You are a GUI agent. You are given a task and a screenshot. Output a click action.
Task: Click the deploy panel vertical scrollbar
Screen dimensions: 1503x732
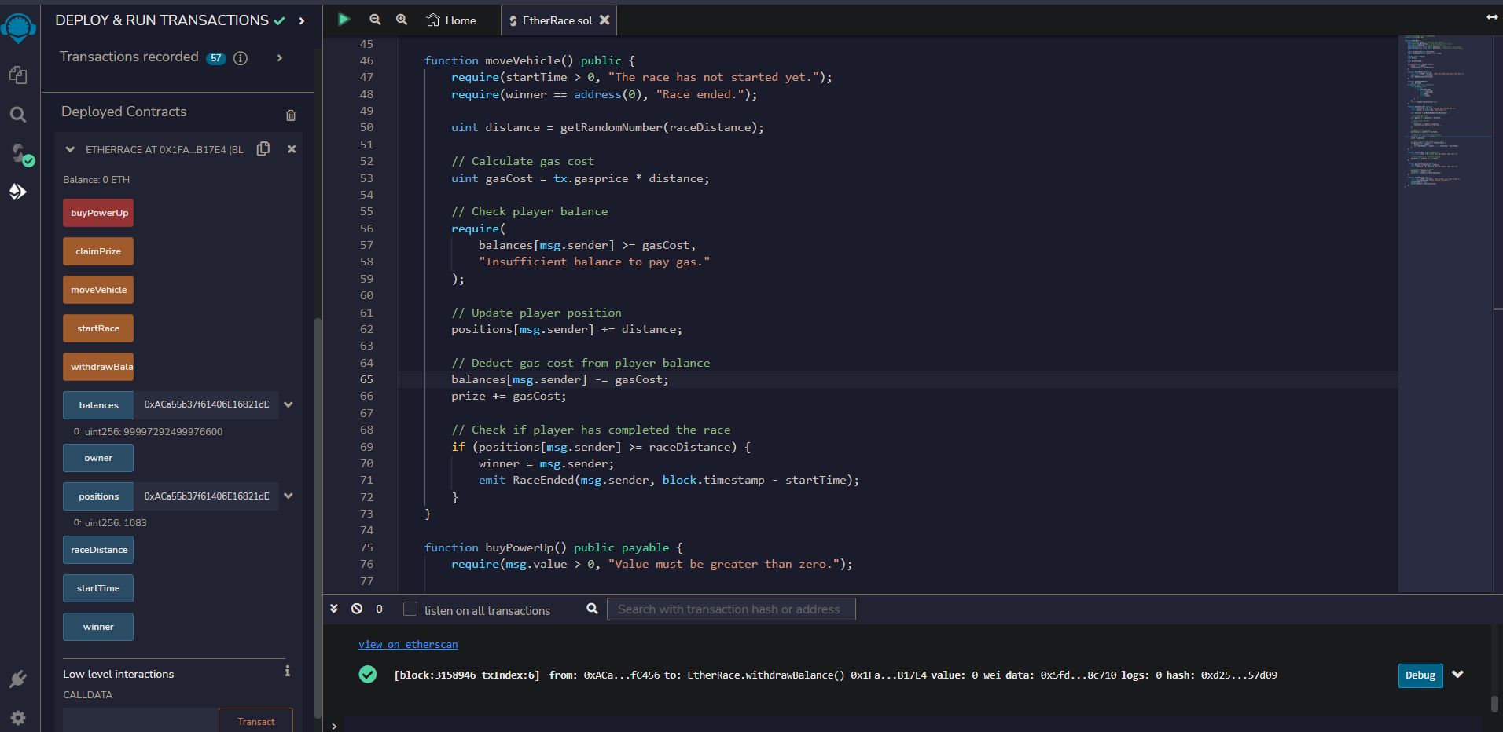coord(318,518)
